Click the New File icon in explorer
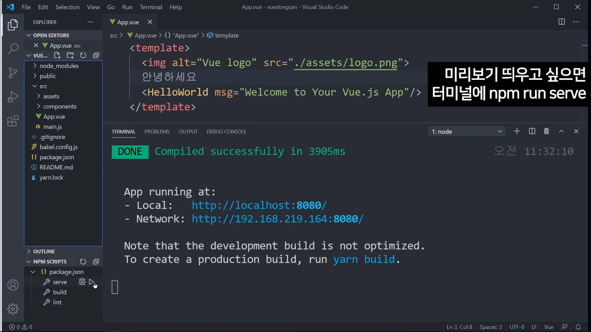 (57, 55)
